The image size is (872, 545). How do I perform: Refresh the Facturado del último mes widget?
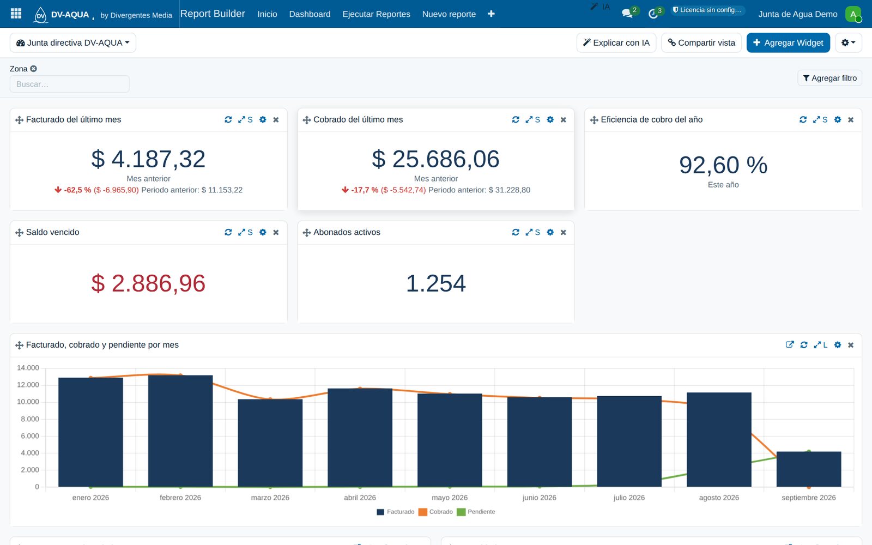click(x=228, y=119)
